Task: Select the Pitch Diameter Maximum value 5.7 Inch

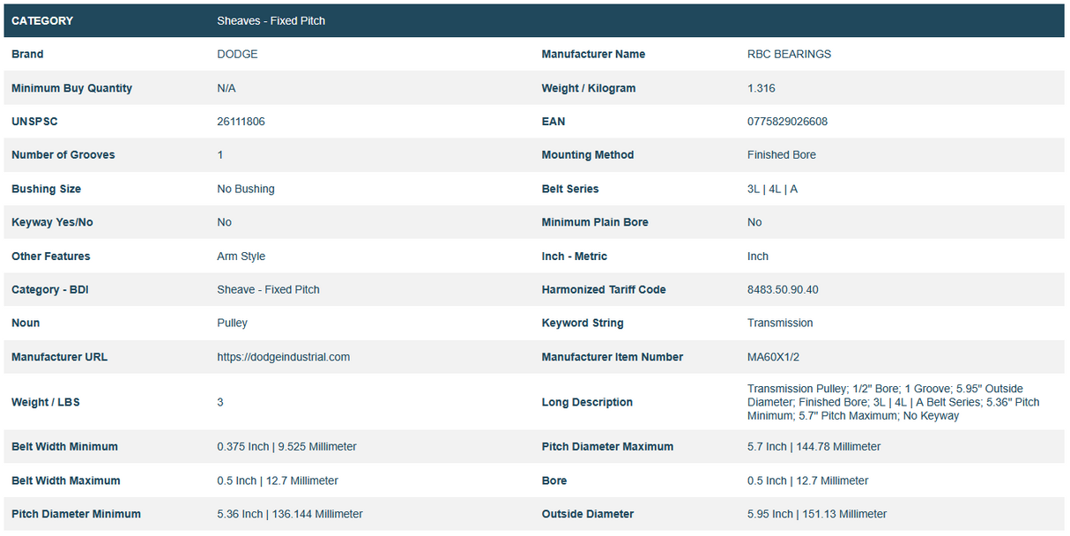Action: click(814, 447)
